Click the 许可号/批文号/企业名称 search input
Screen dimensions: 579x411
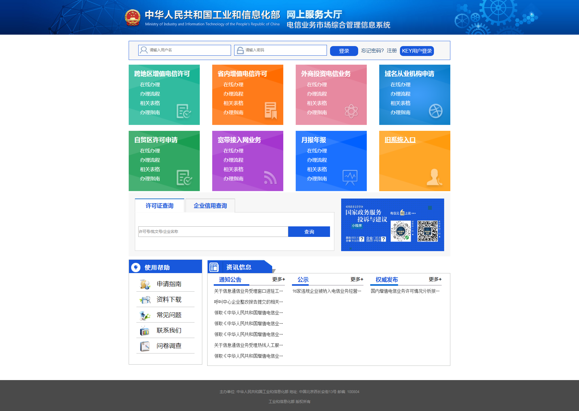coord(213,232)
